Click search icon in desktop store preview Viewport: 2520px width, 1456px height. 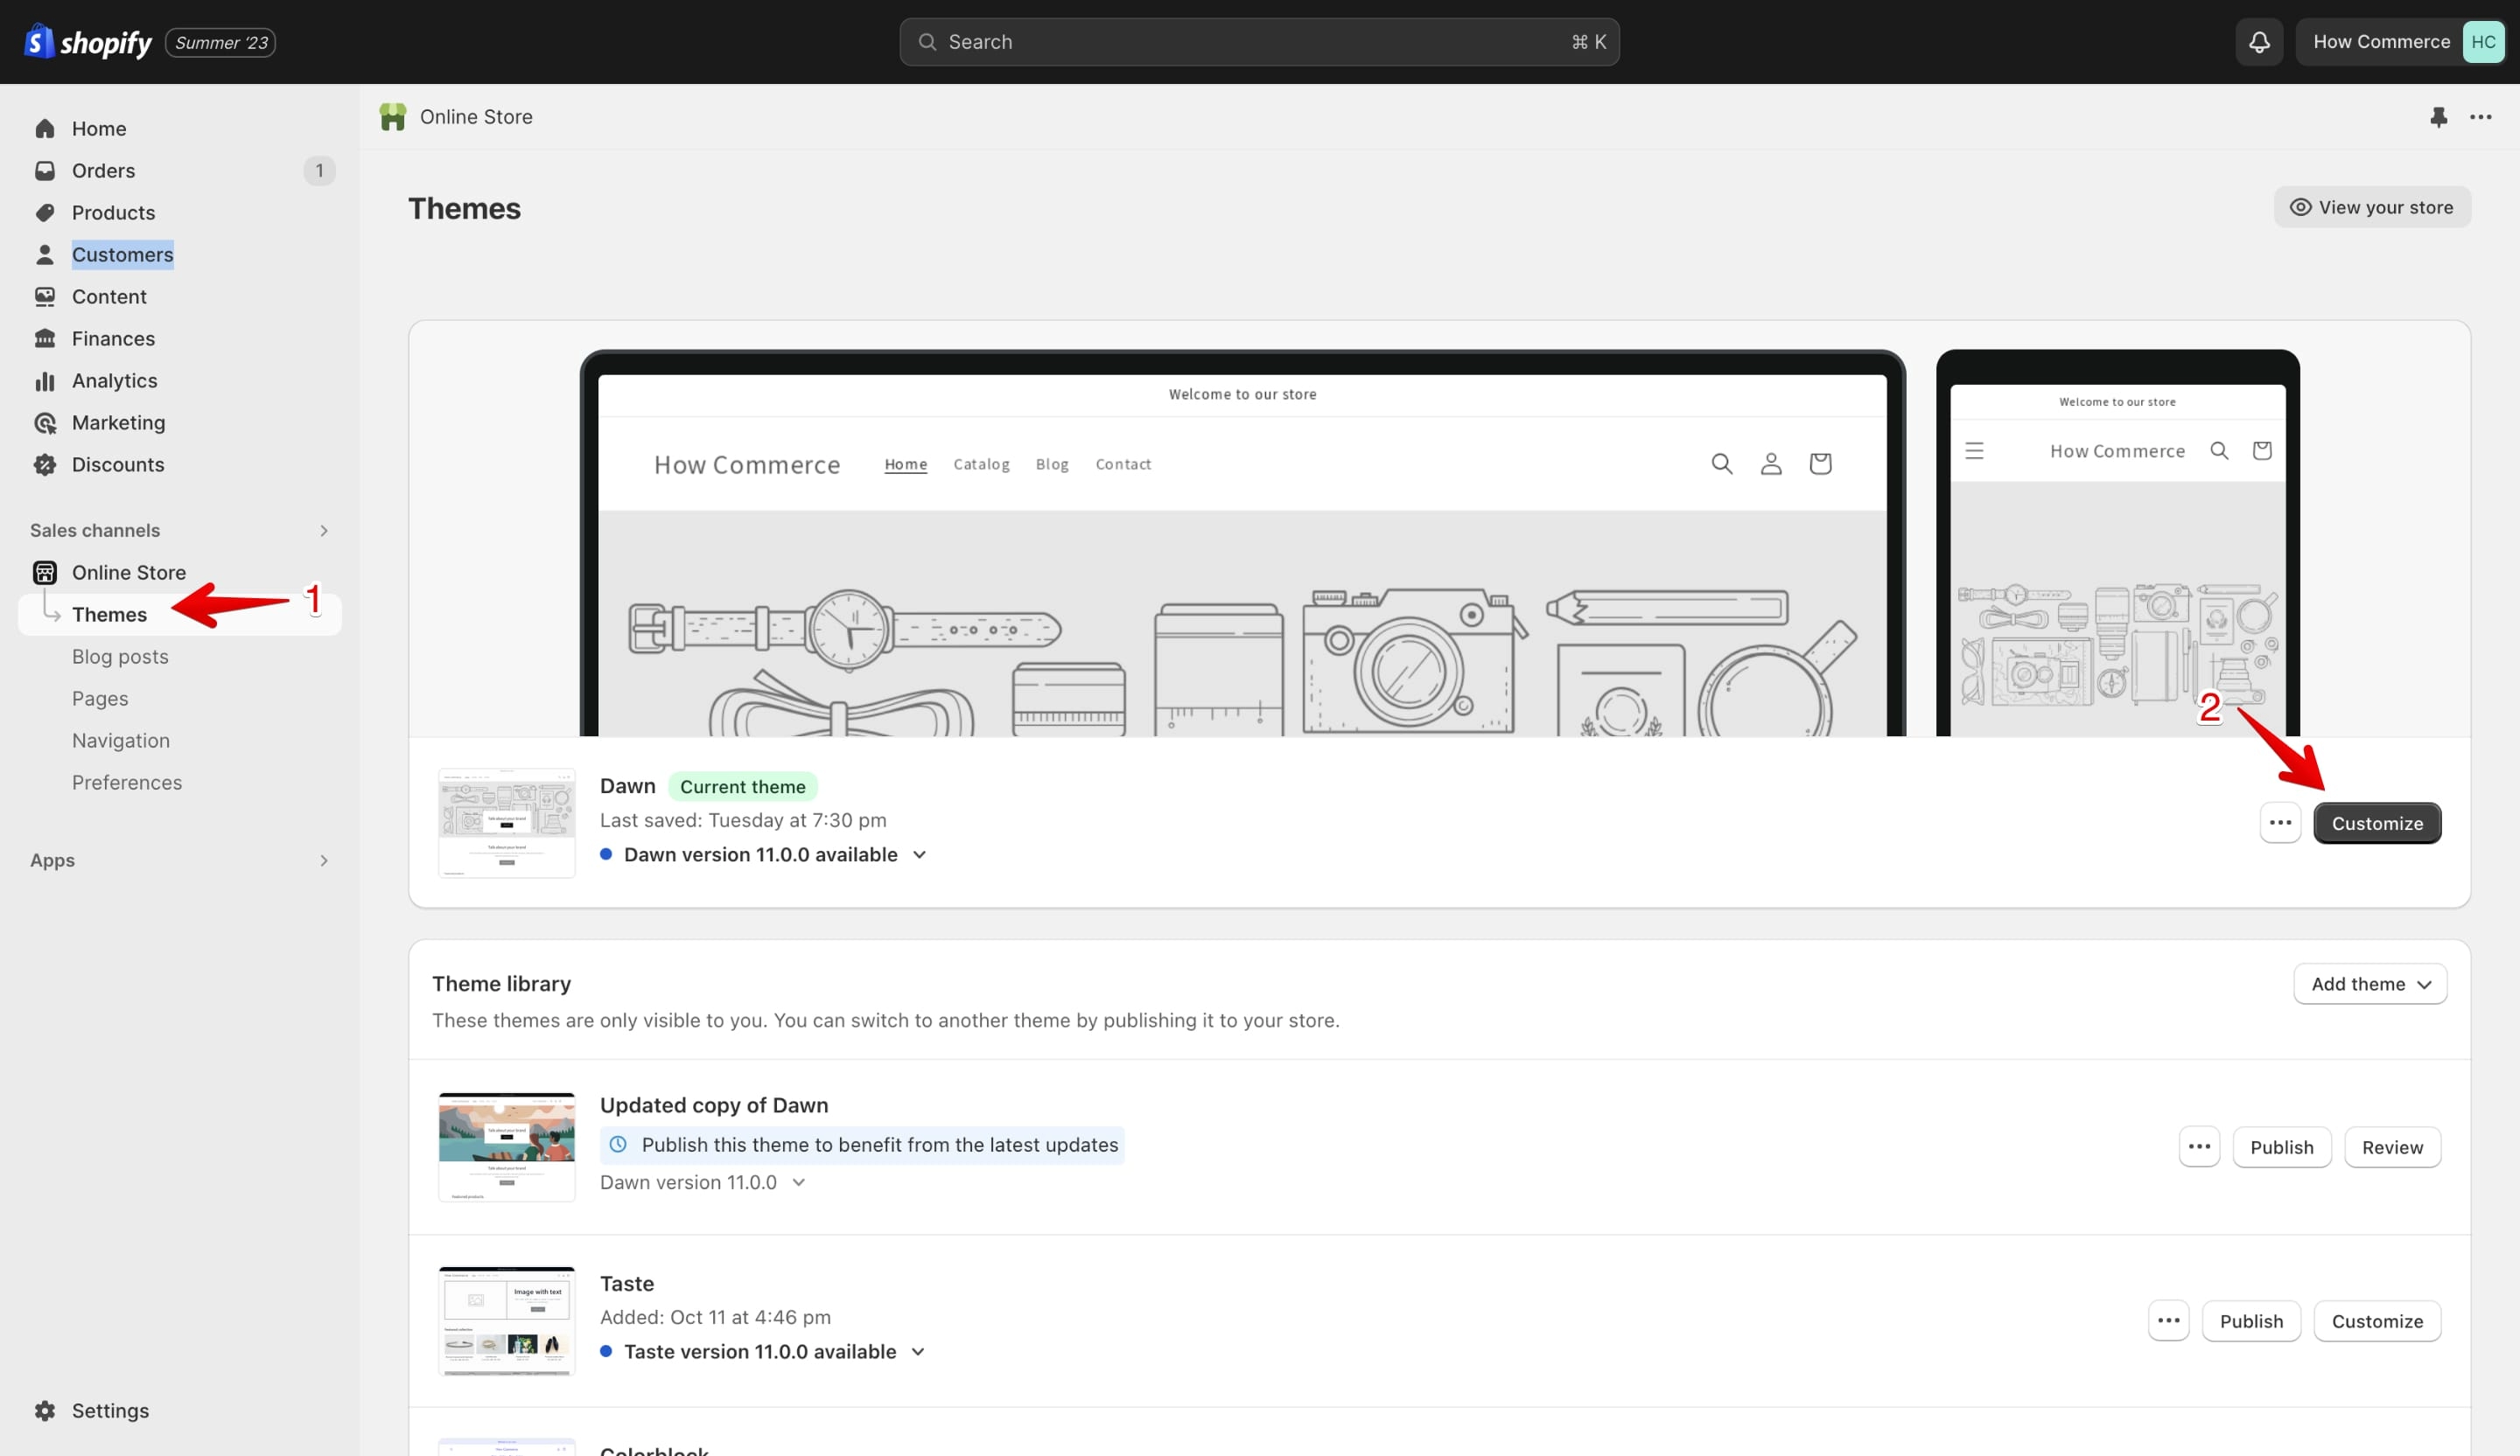click(1721, 463)
